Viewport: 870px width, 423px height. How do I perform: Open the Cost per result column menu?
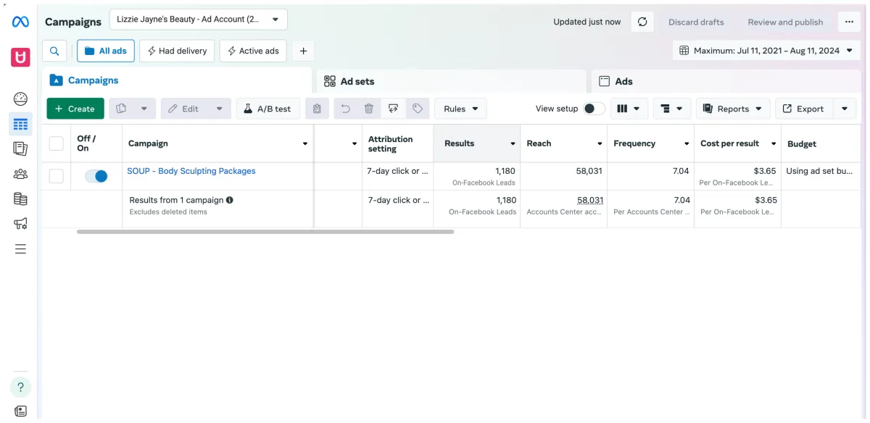click(x=774, y=143)
